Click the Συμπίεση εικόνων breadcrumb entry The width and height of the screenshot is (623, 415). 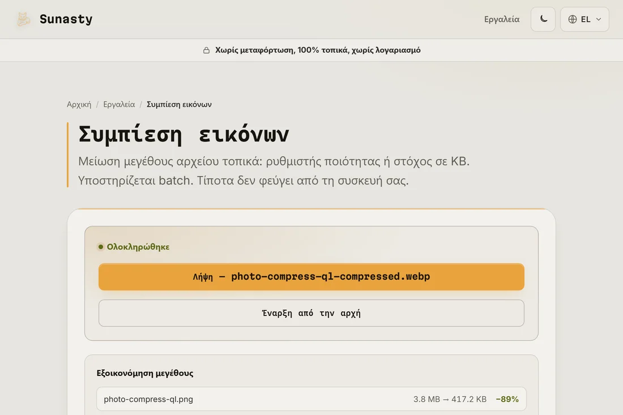coord(179,104)
